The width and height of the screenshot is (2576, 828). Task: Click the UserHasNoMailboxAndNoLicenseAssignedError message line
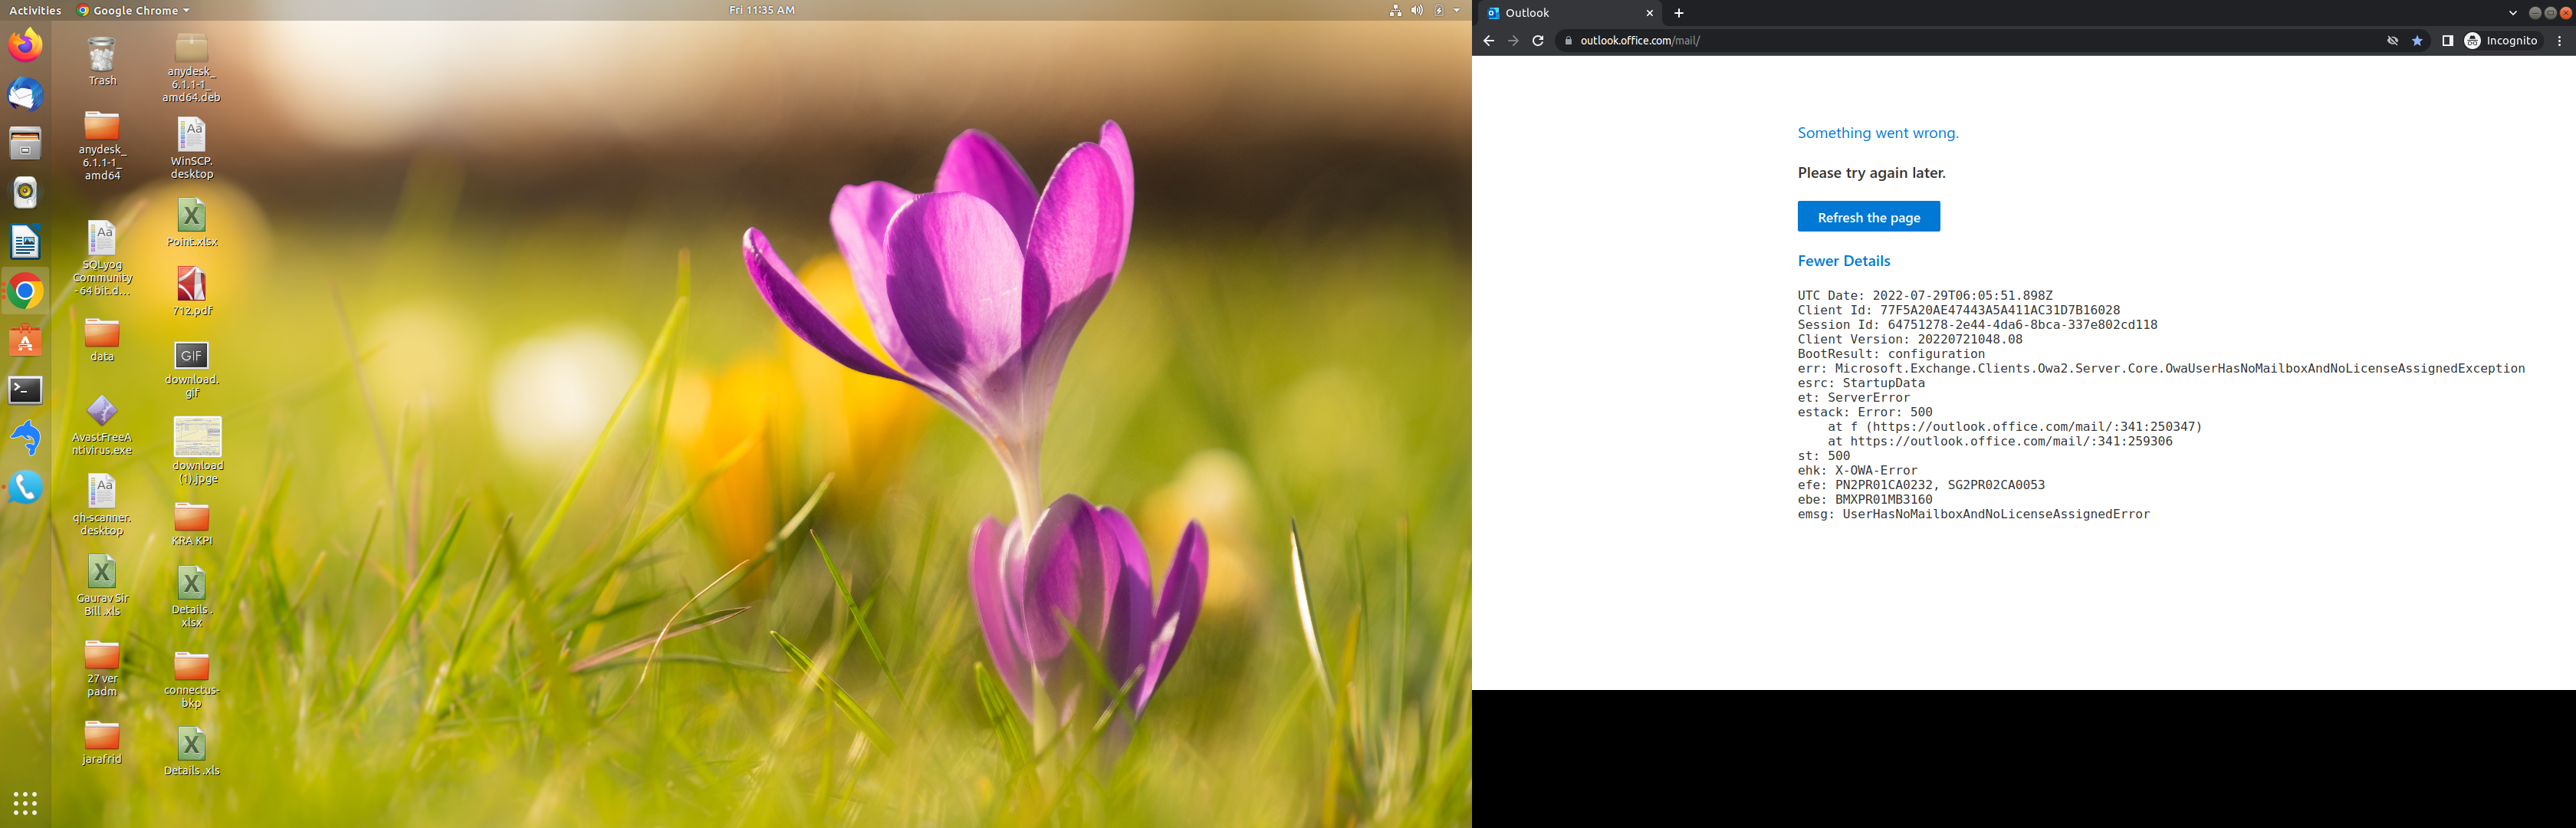pos(1973,514)
